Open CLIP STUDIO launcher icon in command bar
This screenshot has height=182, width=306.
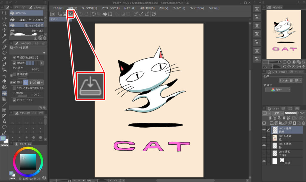point(52,14)
